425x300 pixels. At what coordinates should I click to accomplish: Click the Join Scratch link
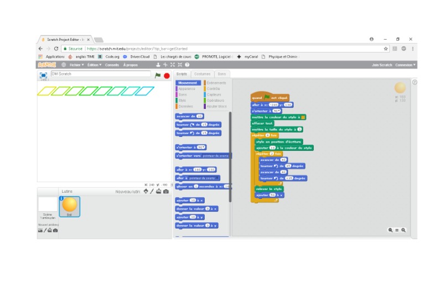[382, 65]
